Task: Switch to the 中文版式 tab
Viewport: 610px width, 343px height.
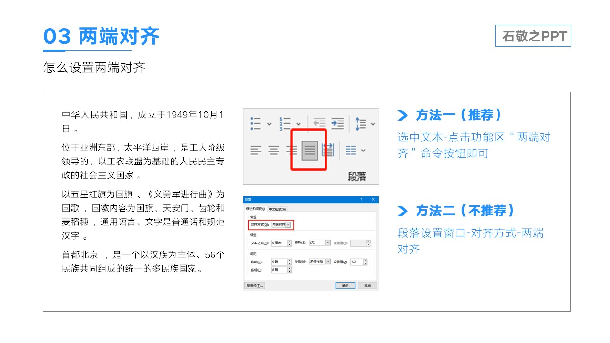Action: coord(278,209)
